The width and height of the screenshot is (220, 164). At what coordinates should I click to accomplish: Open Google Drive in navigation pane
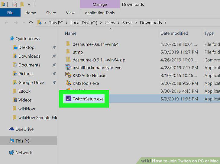coord(31,82)
